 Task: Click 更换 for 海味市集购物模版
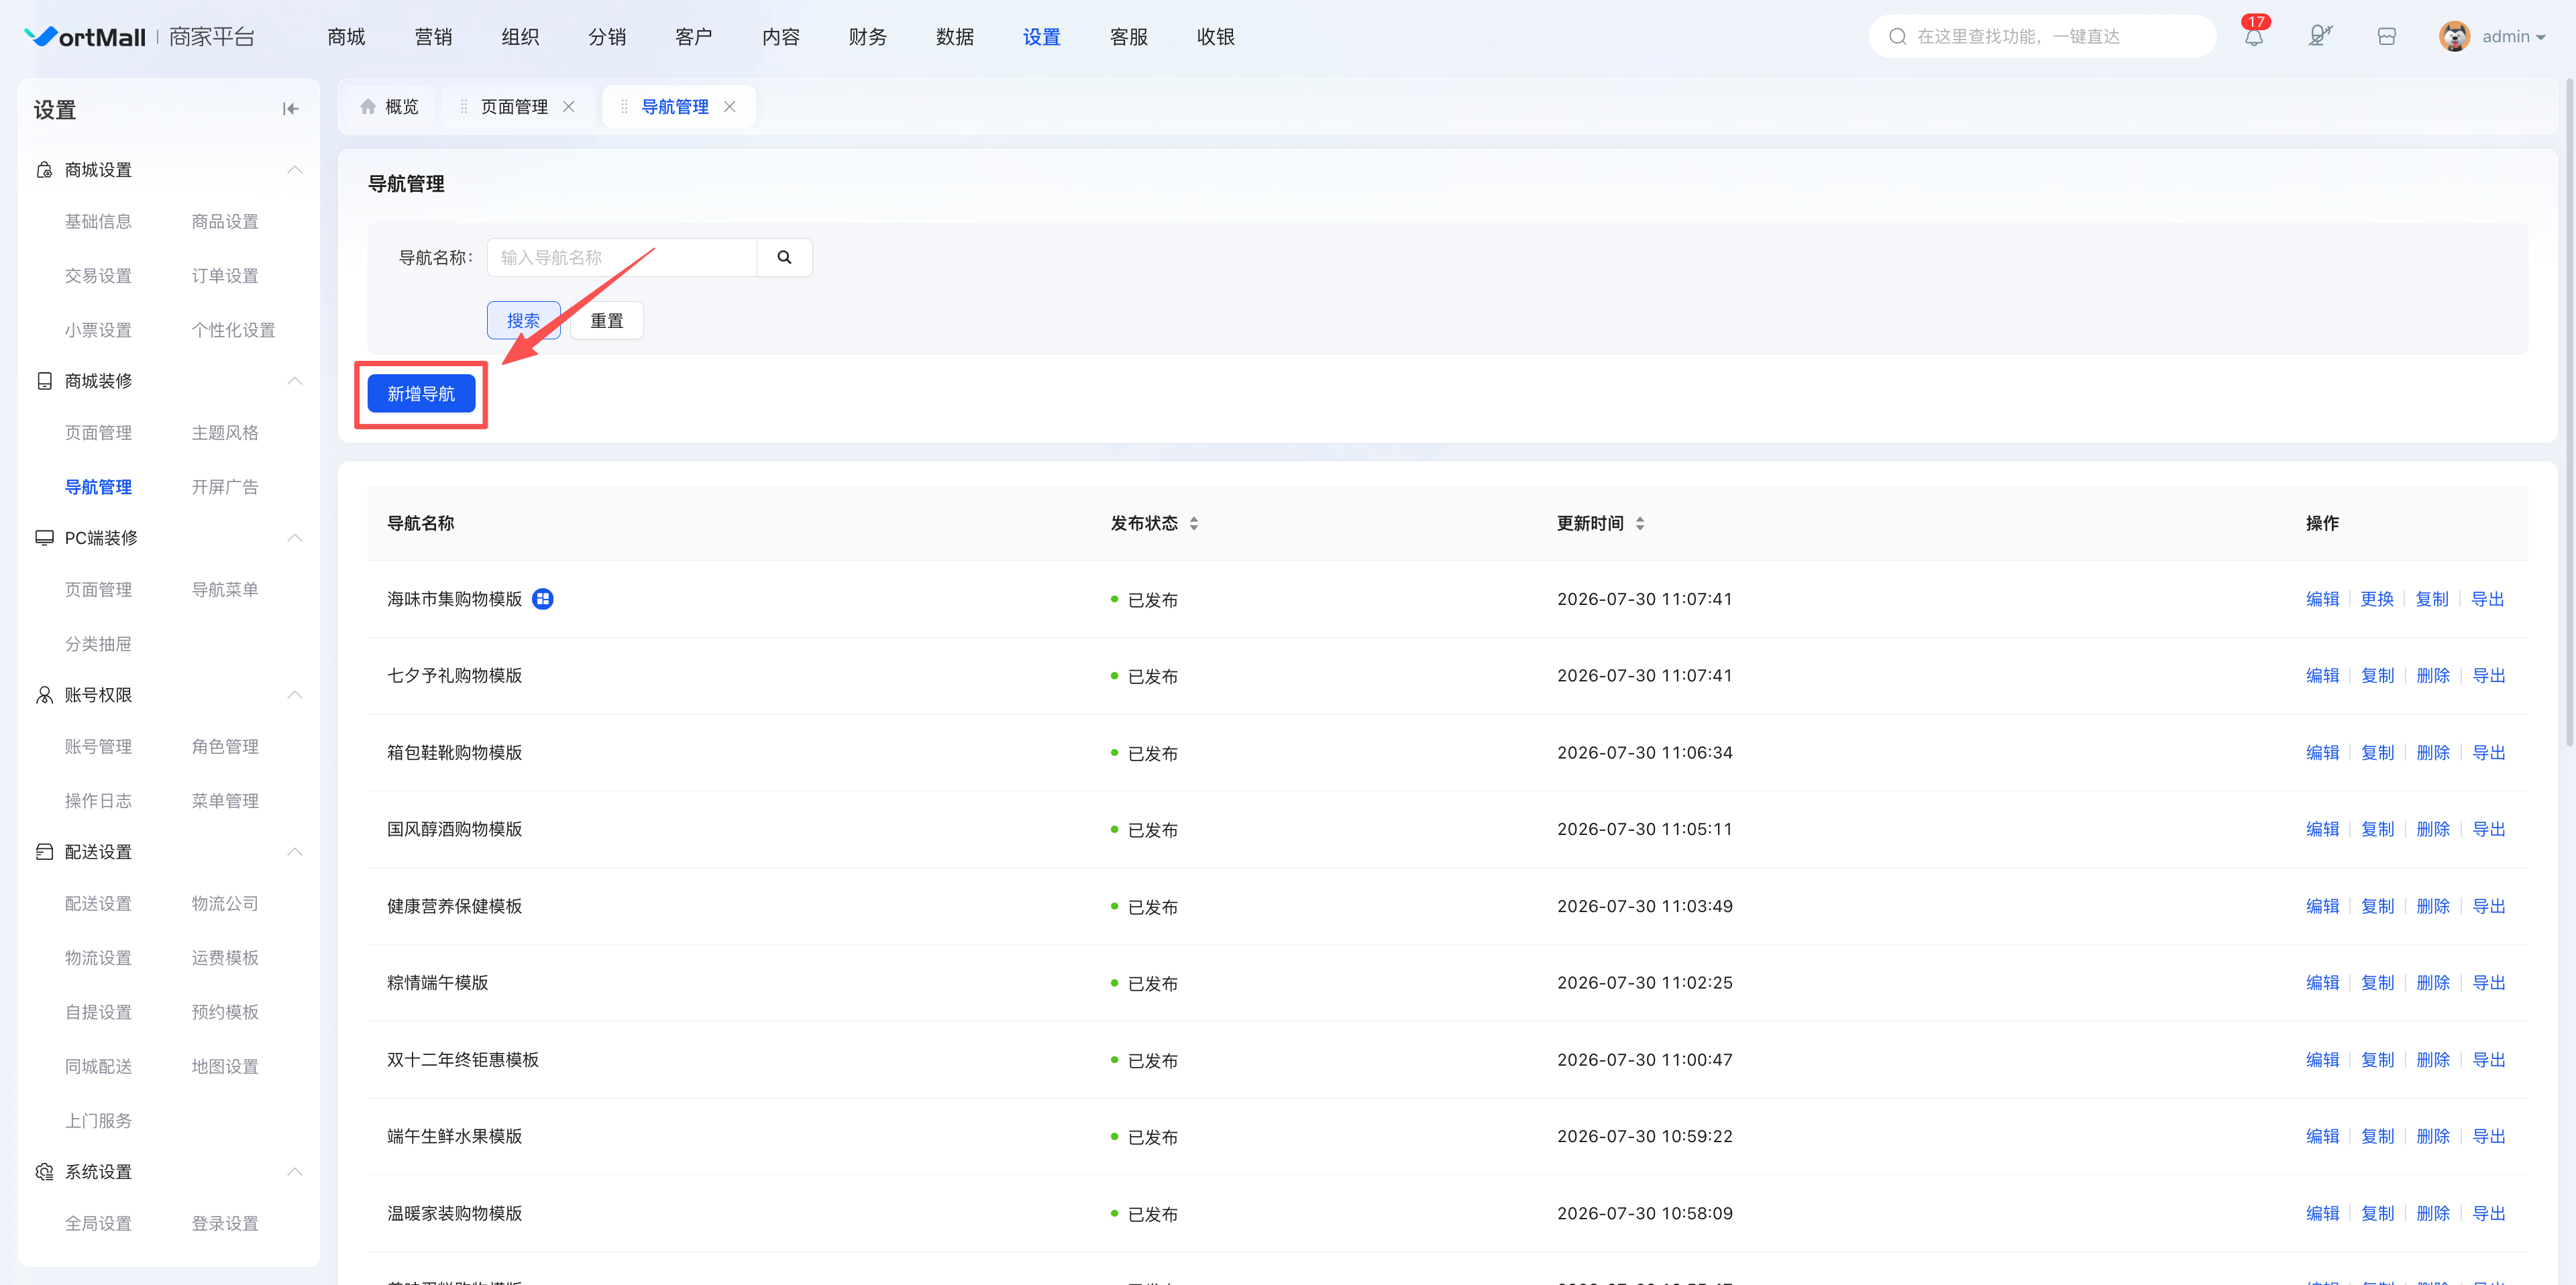2376,599
